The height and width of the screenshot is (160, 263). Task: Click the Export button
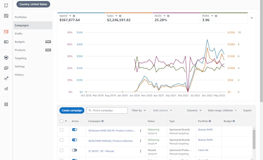[248, 111]
